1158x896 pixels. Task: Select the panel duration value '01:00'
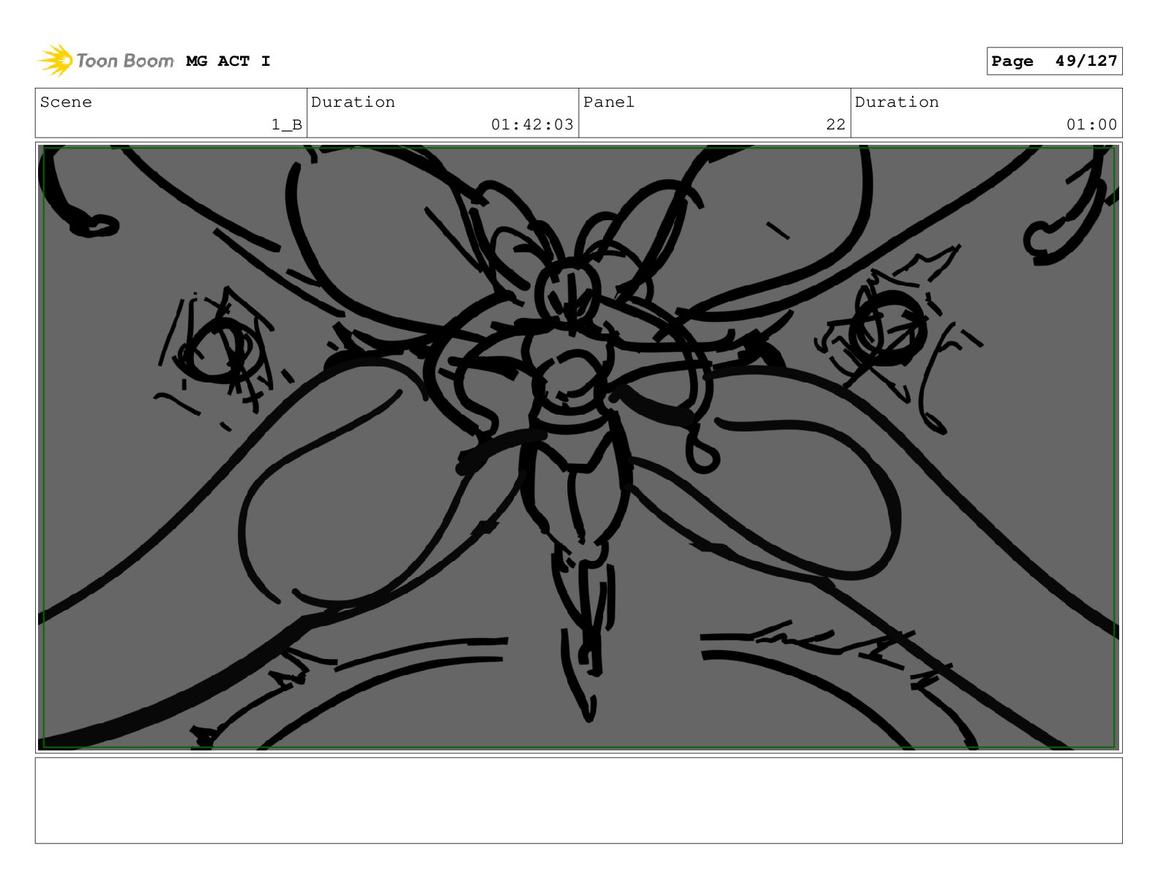coord(1091,125)
